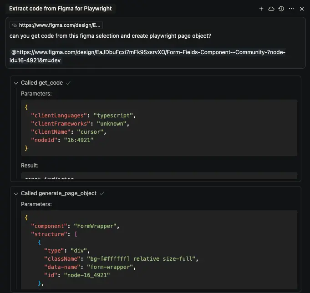Click the "structure" key
Image resolution: width=310 pixels, height=293 pixels.
tap(49, 234)
